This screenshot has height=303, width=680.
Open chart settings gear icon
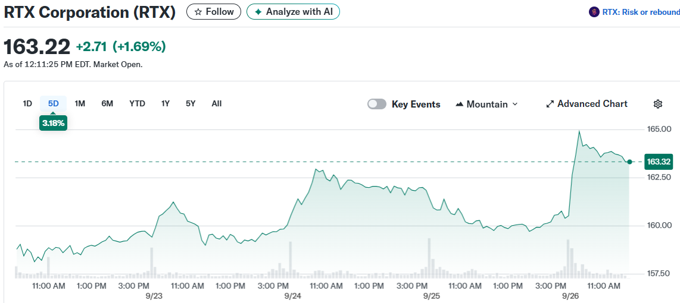coord(658,104)
